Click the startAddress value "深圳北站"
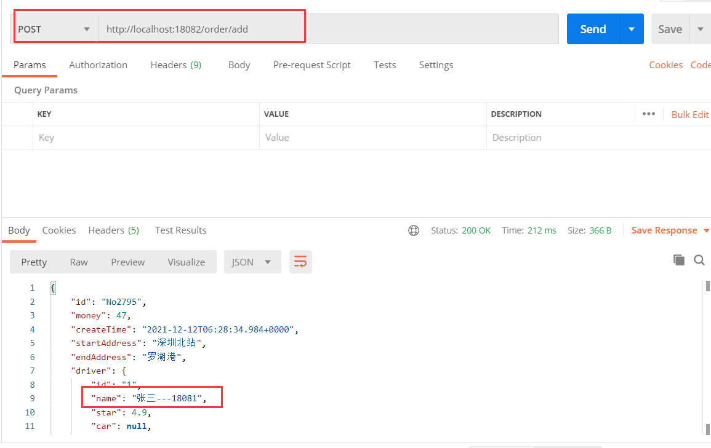711x448 pixels. [177, 343]
